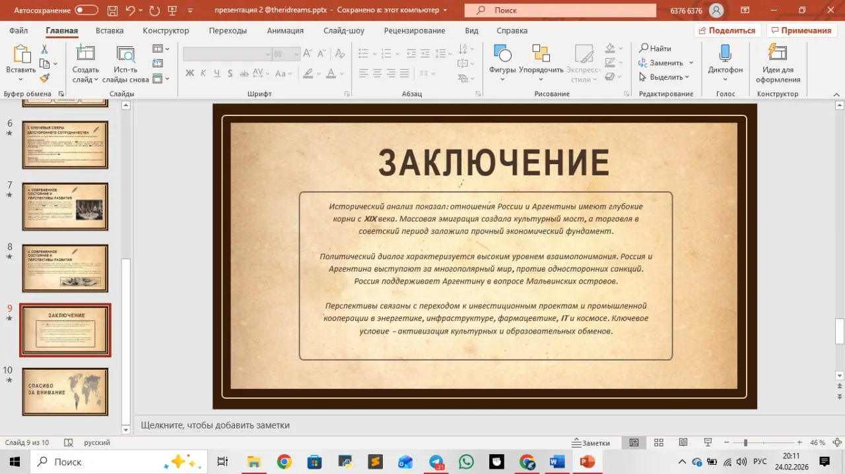Center the text alignment
Viewport: 845px width, 474px height.
coord(377,73)
